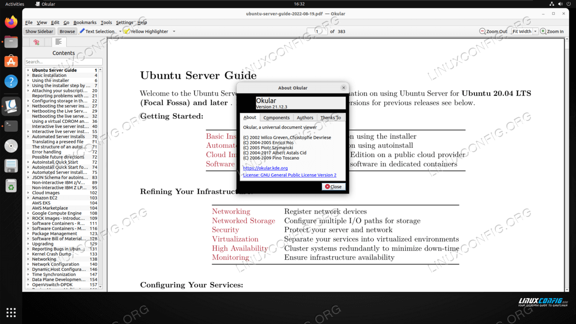Expand the Package Management contents entry
Viewport: 576px width, 324px height.
pyautogui.click(x=28, y=234)
